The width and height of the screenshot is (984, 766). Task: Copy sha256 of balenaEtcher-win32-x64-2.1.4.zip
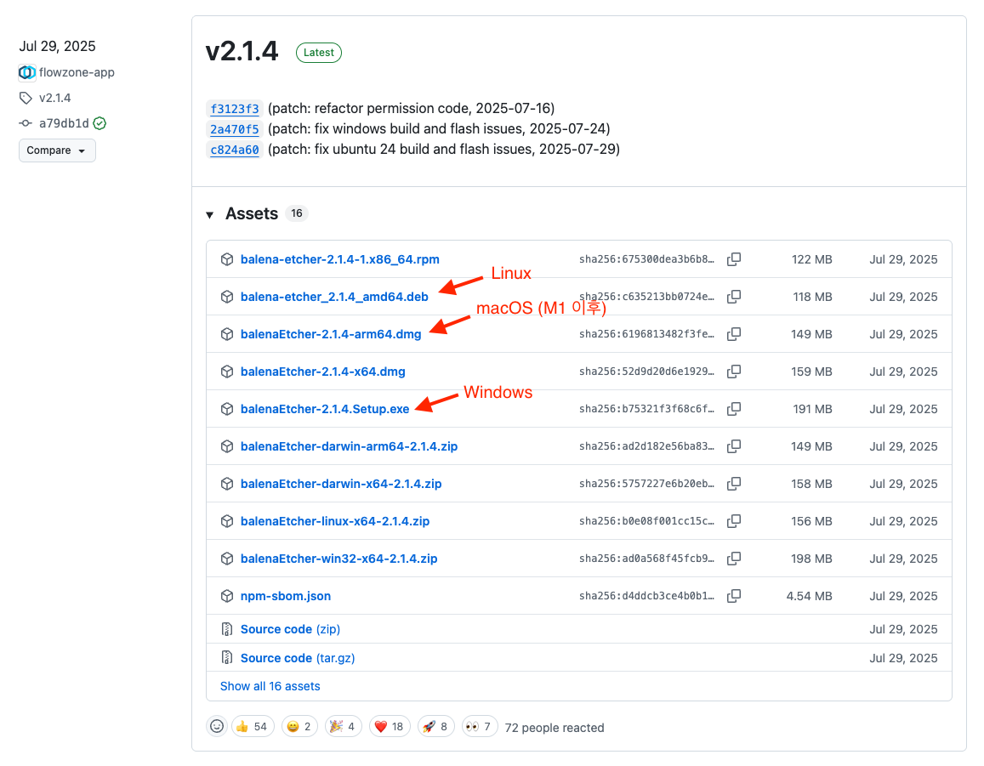(734, 559)
